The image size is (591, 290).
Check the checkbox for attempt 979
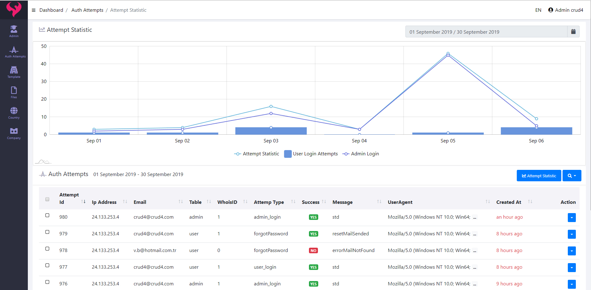click(x=47, y=232)
